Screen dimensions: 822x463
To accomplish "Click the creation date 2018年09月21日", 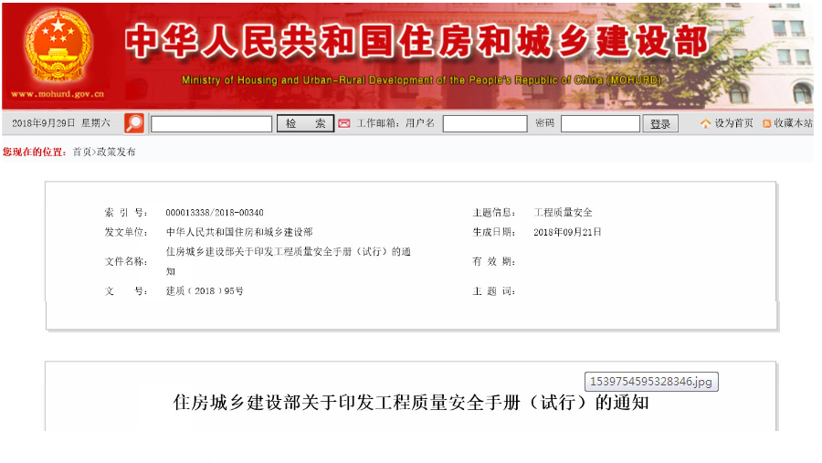I will 567,232.
